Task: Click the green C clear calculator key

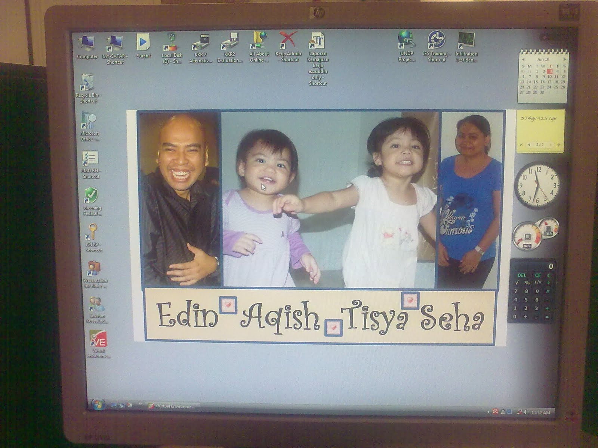Action: (x=549, y=276)
